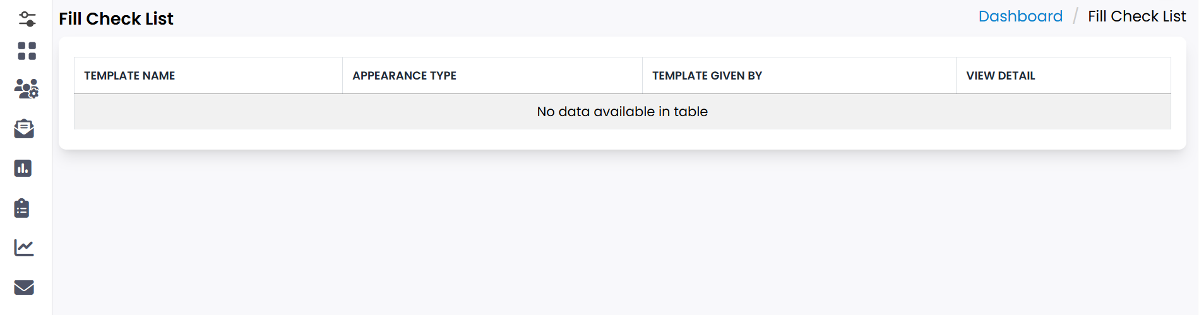Click the View Detail column header

pyautogui.click(x=1001, y=76)
